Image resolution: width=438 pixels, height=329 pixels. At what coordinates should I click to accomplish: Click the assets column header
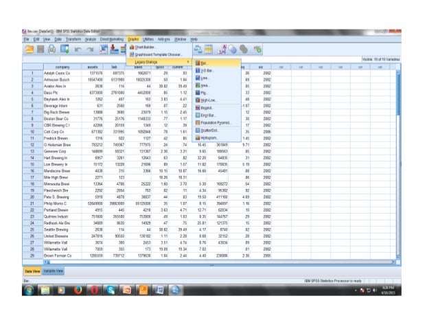[93, 67]
